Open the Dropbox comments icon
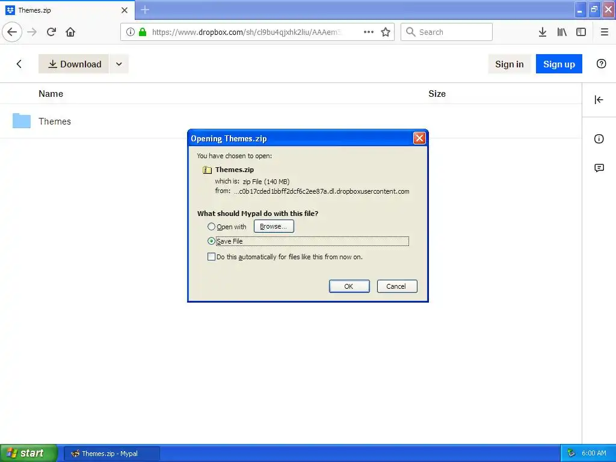This screenshot has height=462, width=616. tap(599, 168)
